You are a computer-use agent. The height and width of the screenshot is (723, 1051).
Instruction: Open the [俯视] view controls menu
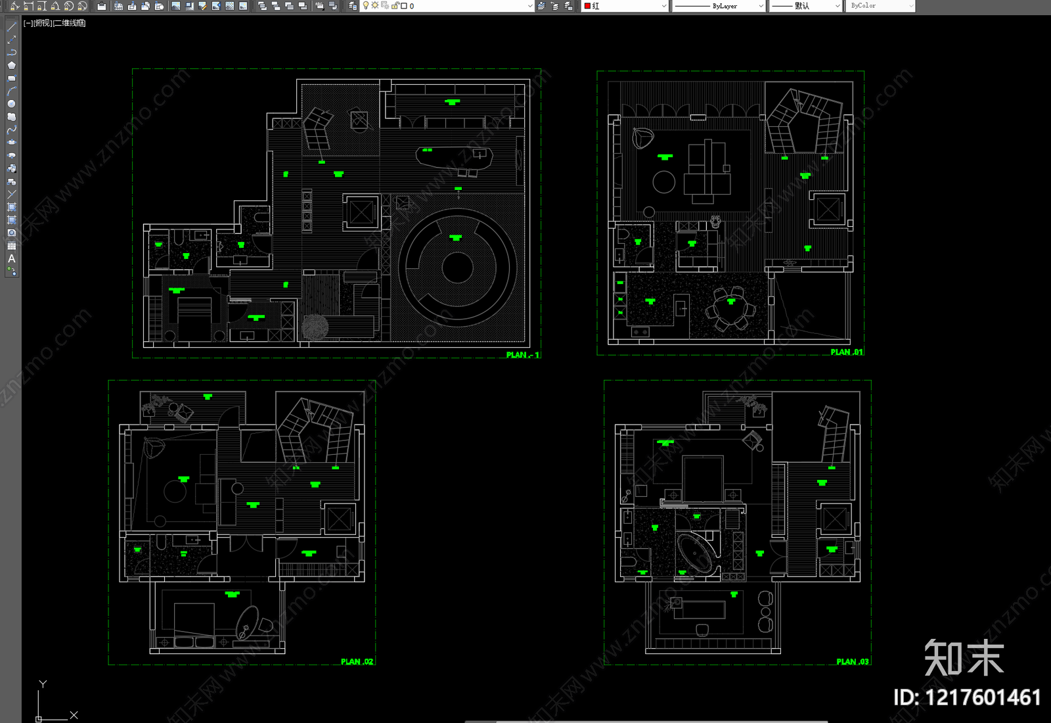click(42, 23)
